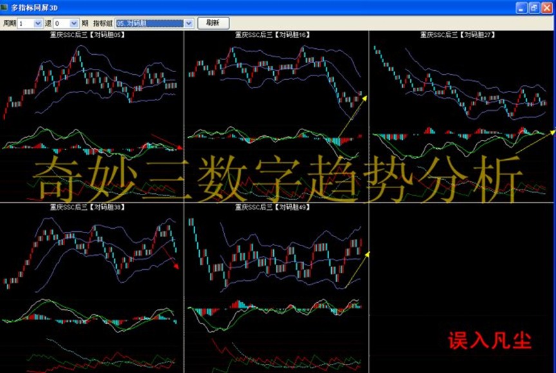The height and width of the screenshot is (373, 556).
Task: Click yellow arrow in 对码组27 chart
Action: pos(535,142)
